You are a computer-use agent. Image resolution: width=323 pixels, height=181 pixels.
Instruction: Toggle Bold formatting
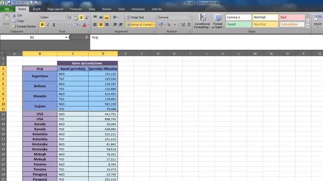[x=42, y=25]
